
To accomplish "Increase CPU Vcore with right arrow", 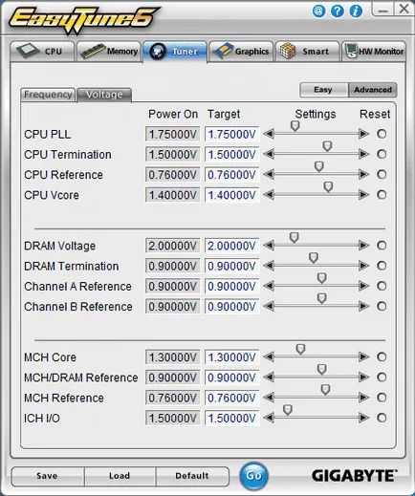I will click(x=363, y=195).
